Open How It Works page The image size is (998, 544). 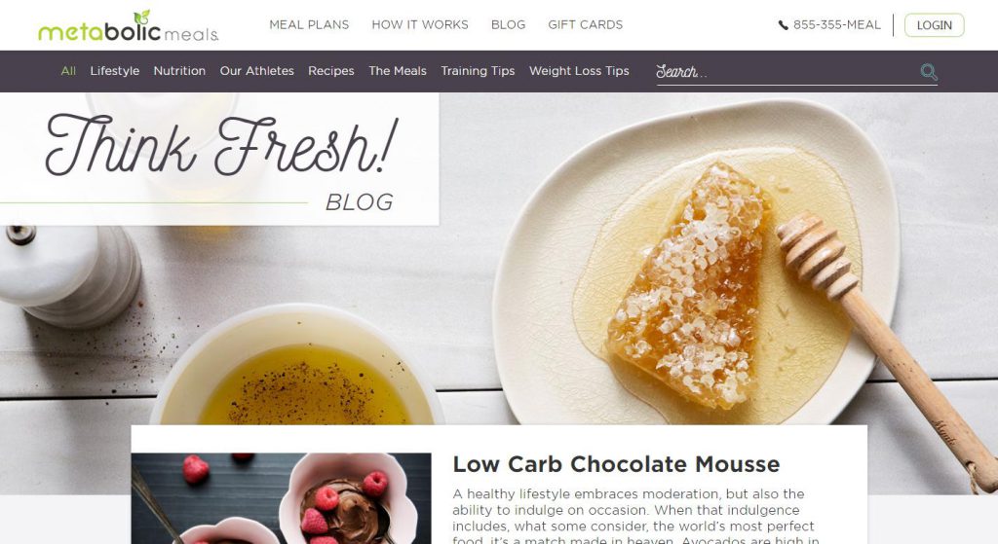tap(420, 24)
